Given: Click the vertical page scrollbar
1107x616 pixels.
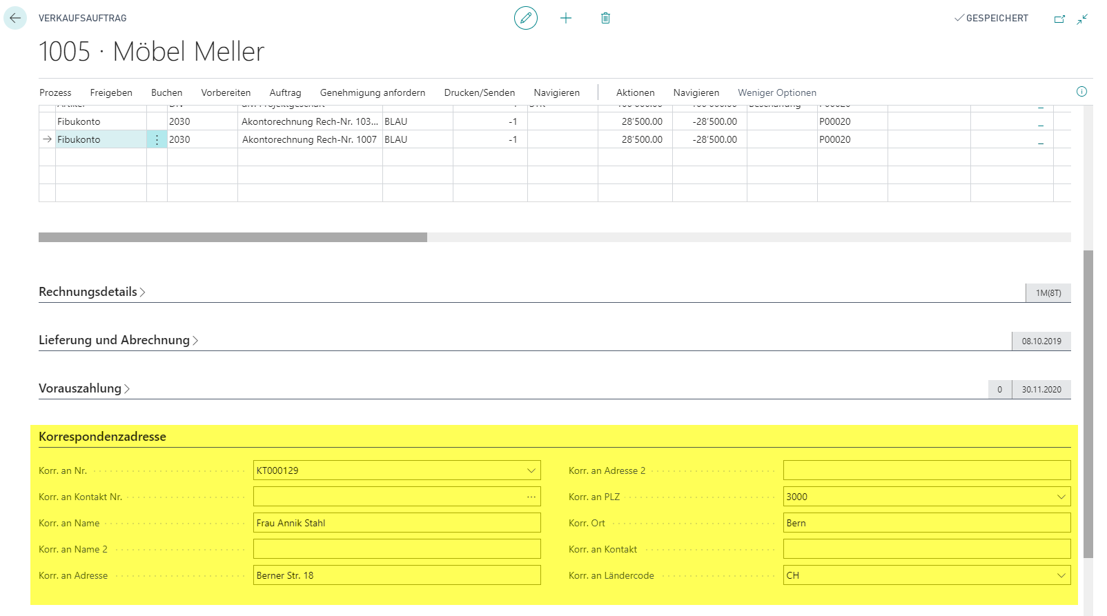Looking at the screenshot, I should (1088, 404).
